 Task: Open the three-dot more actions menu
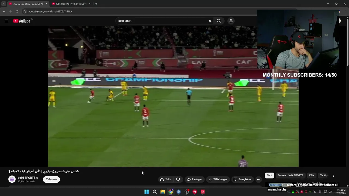pos(258,179)
